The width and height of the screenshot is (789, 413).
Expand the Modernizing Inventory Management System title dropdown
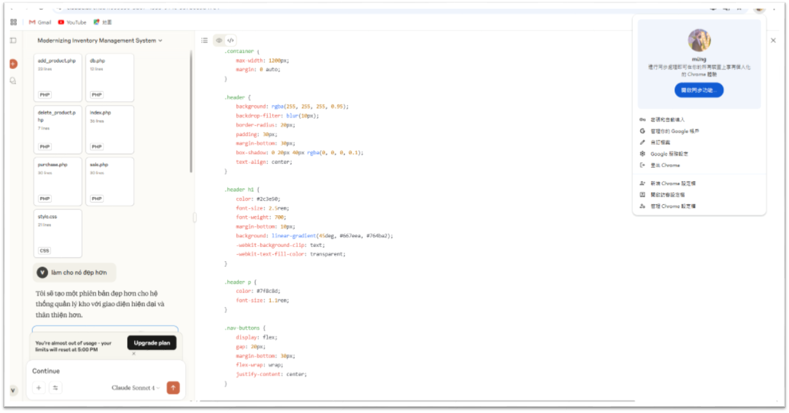[x=160, y=40]
